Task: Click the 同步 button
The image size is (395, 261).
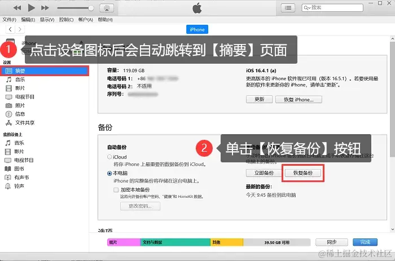Action: coord(332,242)
